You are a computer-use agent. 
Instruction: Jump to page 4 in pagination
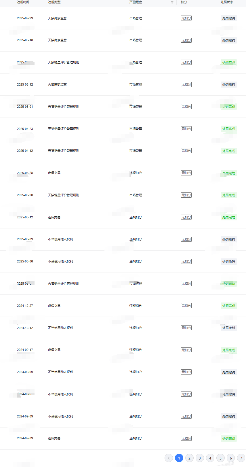click(x=210, y=458)
